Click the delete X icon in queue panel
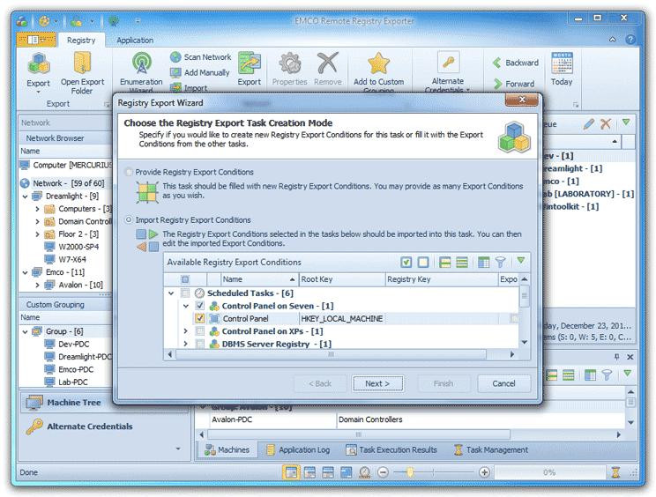 tap(606, 123)
